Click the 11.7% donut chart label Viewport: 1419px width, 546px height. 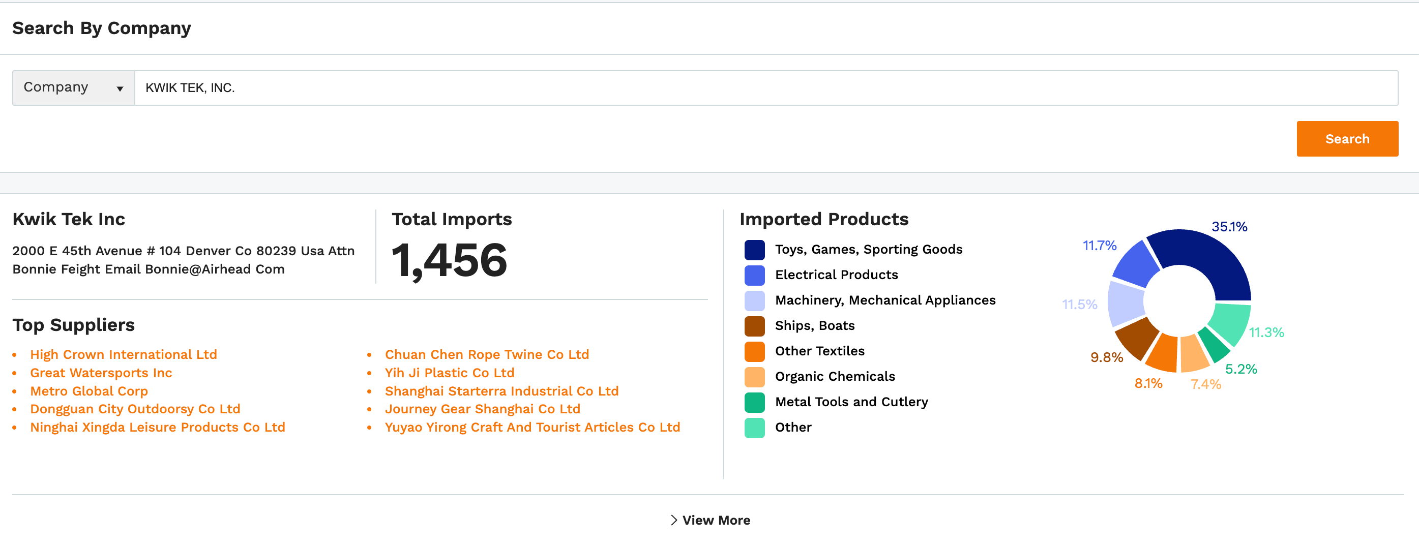1100,246
